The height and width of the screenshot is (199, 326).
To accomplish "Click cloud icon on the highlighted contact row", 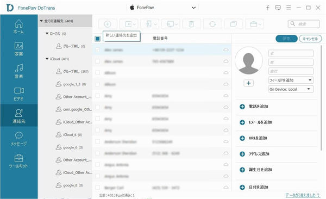I will 226,50.
